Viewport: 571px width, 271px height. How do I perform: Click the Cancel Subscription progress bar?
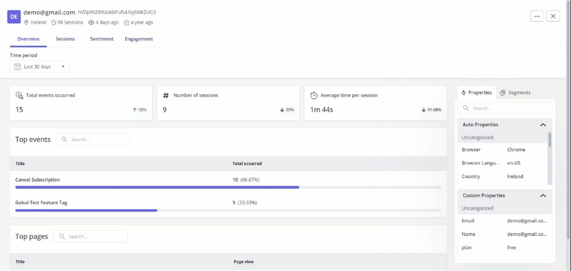click(157, 187)
